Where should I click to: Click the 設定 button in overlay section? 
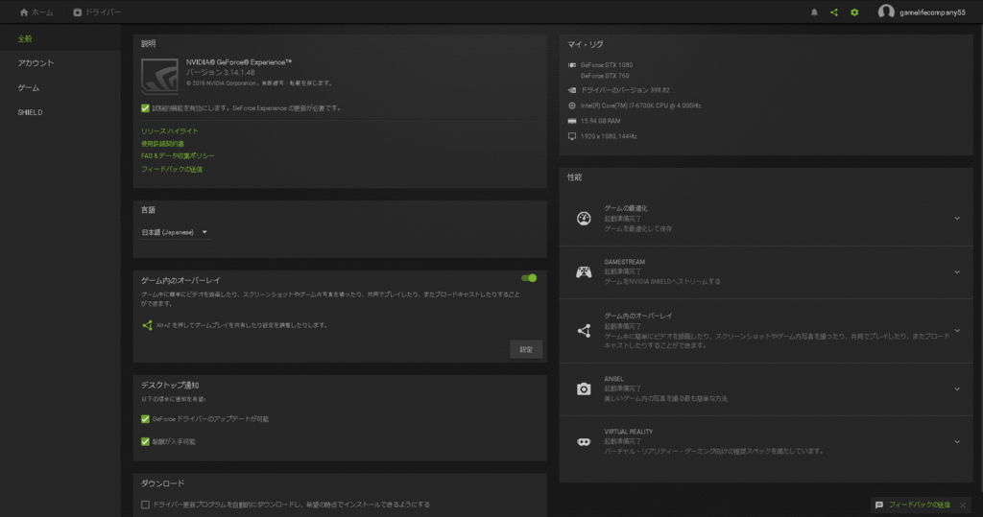pyautogui.click(x=526, y=349)
